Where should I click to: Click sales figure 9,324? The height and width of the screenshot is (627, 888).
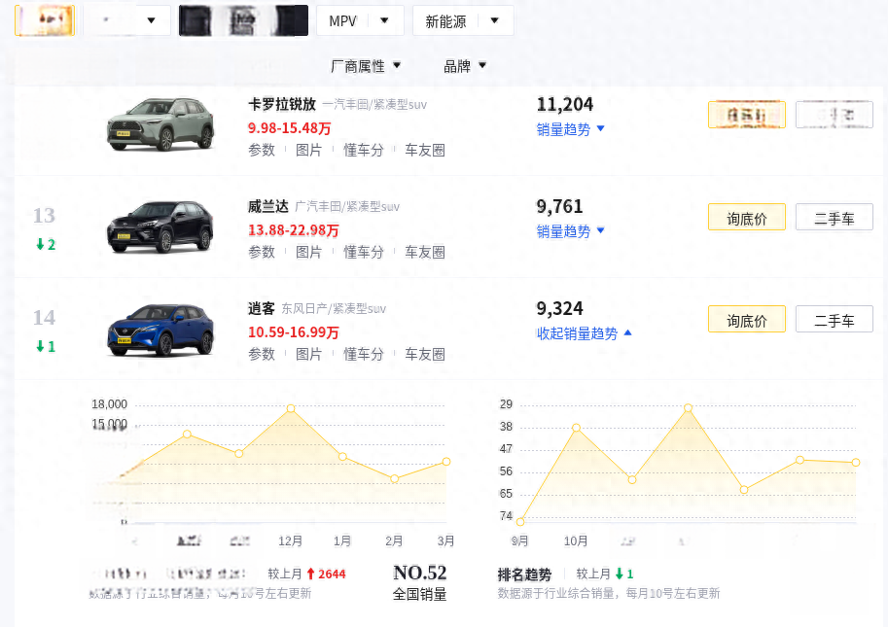point(559,308)
